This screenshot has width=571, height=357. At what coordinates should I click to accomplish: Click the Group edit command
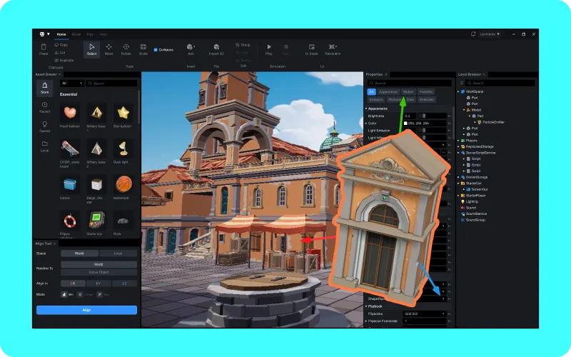[x=243, y=45]
